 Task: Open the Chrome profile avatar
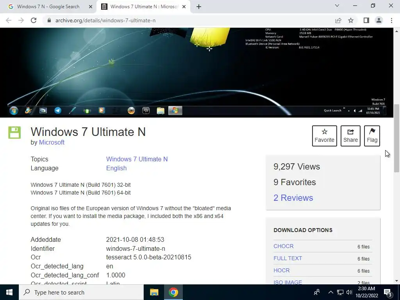point(379,20)
